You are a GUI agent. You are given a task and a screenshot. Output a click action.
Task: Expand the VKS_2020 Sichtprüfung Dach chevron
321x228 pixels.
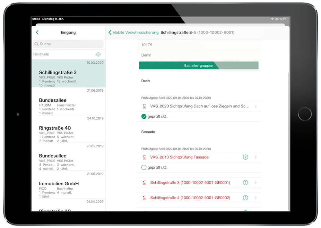click(256, 106)
